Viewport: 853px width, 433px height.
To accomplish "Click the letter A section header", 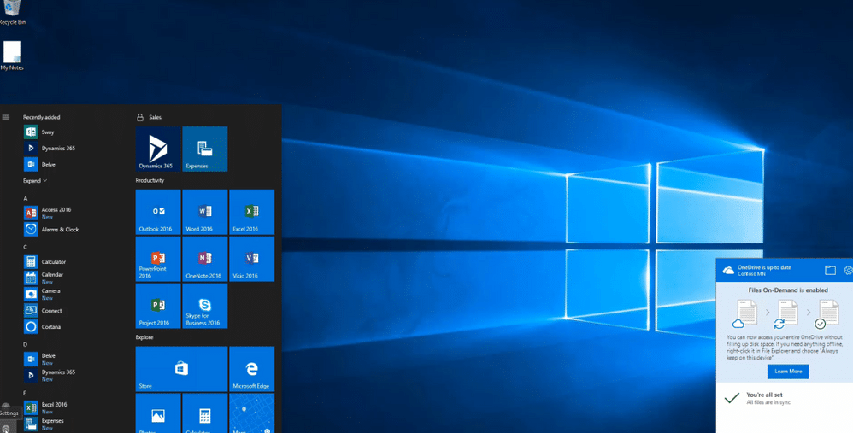I will (x=25, y=198).
